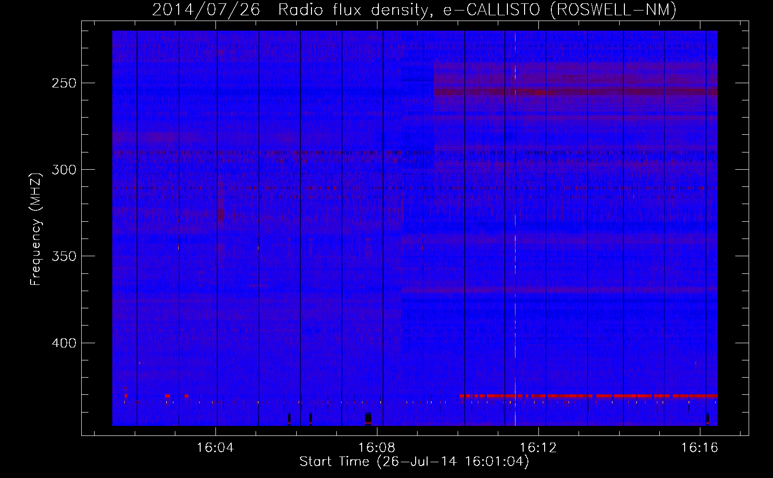Viewport: 773px width, 478px height.
Task: Click the 16:12 time tick label
Action: pos(538,448)
